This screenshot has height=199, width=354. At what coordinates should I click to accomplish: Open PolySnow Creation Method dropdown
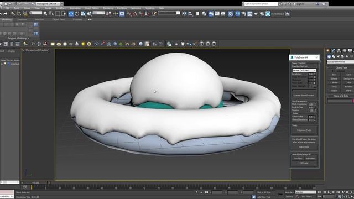pos(304,70)
